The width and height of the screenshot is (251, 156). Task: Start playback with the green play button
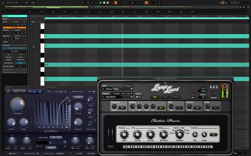coord(100,3)
